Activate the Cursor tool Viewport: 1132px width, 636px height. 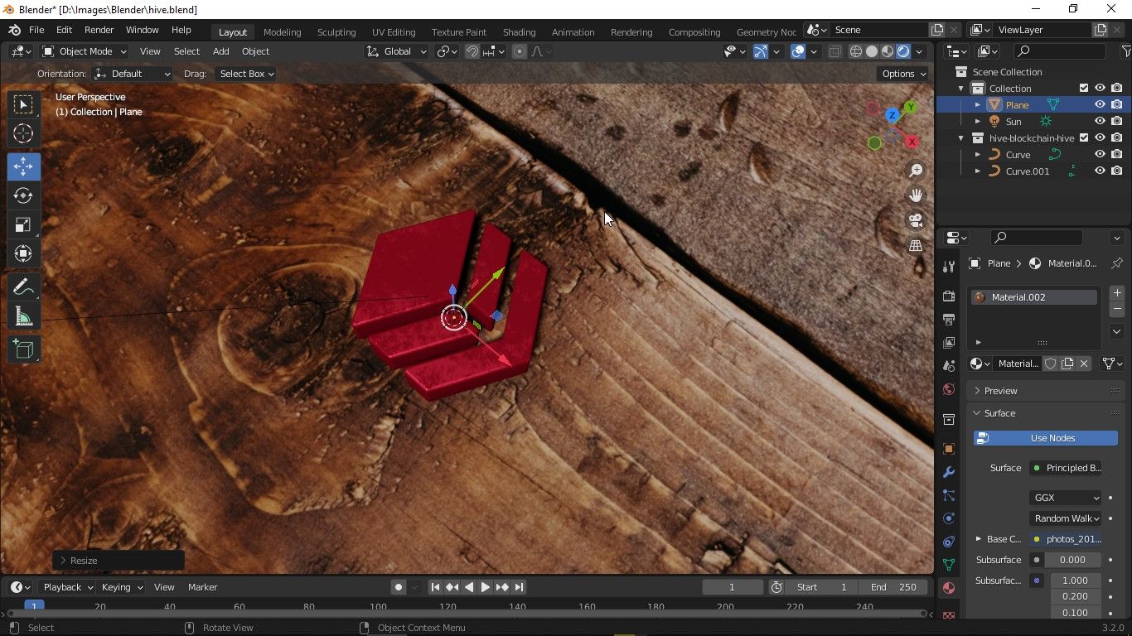(23, 133)
